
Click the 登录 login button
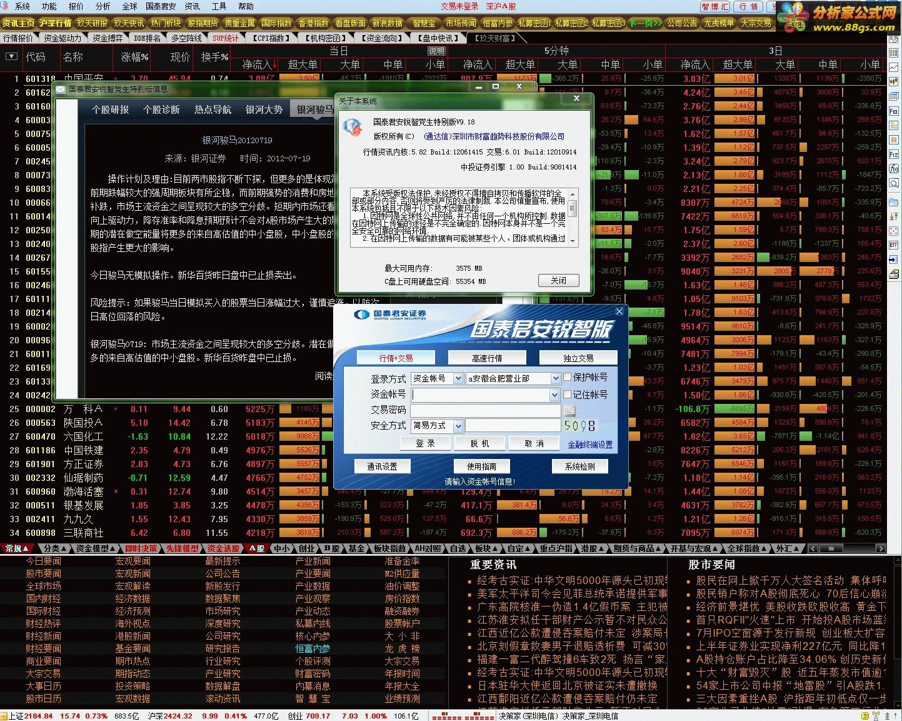coord(425,443)
